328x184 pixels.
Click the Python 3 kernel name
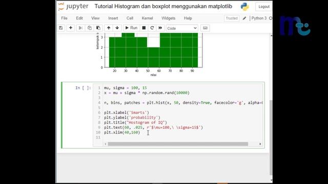pos(259,18)
